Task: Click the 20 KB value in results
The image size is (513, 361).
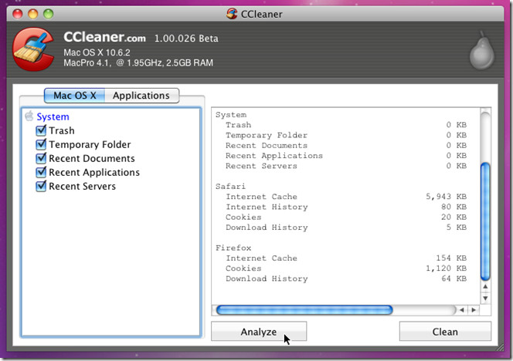Action: [454, 217]
